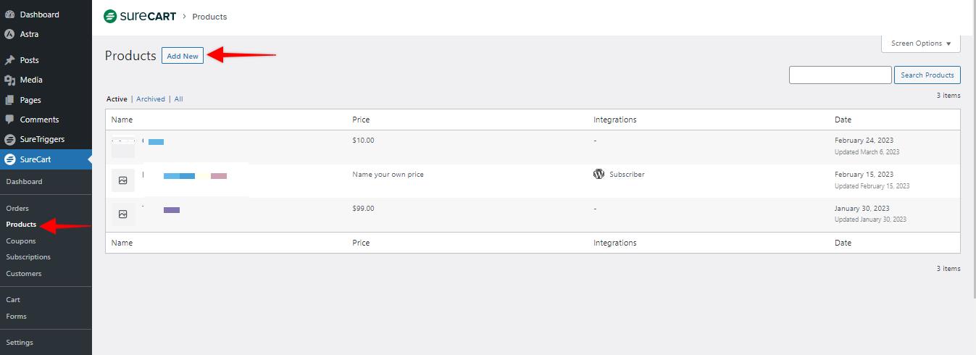Screen dimensions: 976x355
Task: Open Coupons in SureCart submenu
Action: pyautogui.click(x=21, y=241)
